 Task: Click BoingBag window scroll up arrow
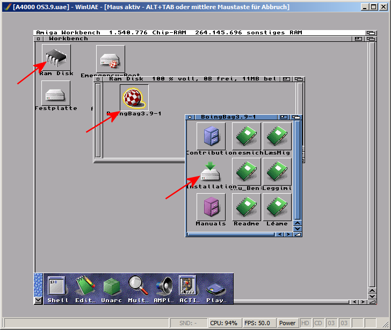[297, 223]
